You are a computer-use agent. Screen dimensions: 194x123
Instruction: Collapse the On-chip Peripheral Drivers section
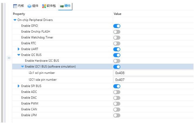click(15, 20)
